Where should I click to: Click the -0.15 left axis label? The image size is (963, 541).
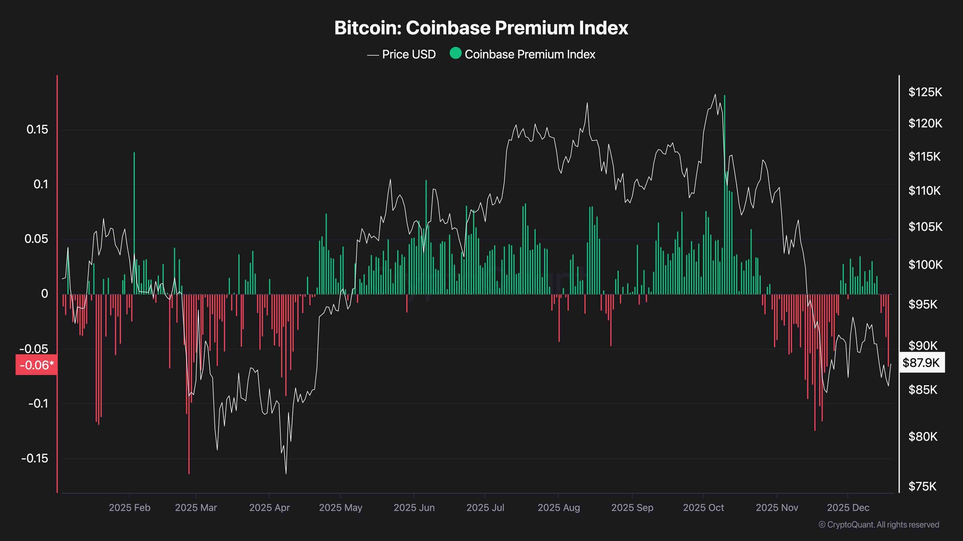click(35, 458)
